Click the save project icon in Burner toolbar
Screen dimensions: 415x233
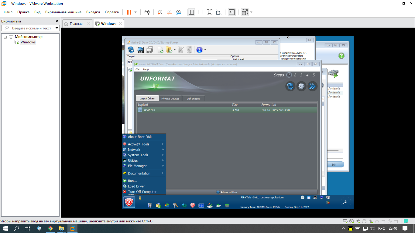[141, 50]
